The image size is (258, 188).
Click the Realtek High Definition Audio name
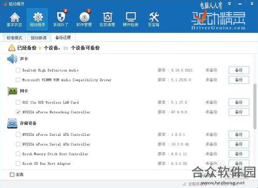coord(51,70)
